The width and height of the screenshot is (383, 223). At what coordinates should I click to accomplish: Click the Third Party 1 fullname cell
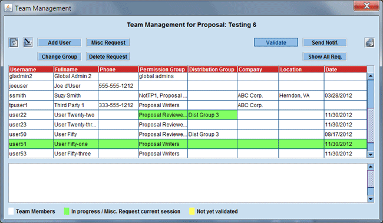click(76, 105)
